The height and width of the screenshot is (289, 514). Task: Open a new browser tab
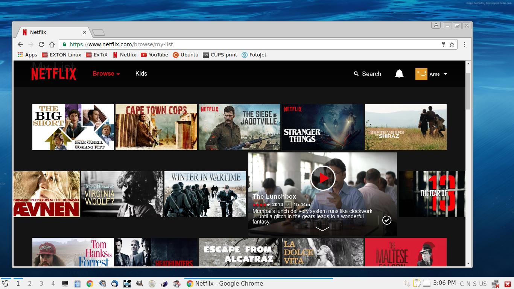tap(98, 32)
